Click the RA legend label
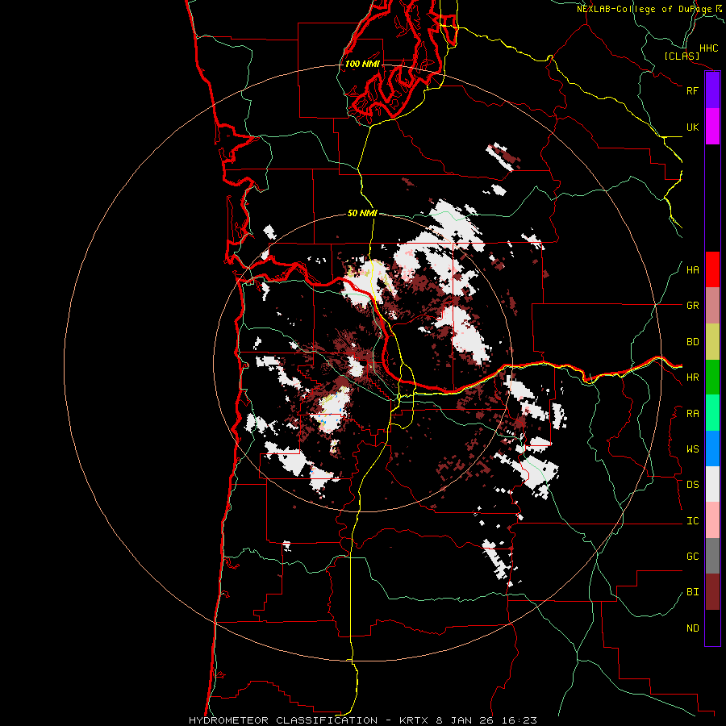 692,414
